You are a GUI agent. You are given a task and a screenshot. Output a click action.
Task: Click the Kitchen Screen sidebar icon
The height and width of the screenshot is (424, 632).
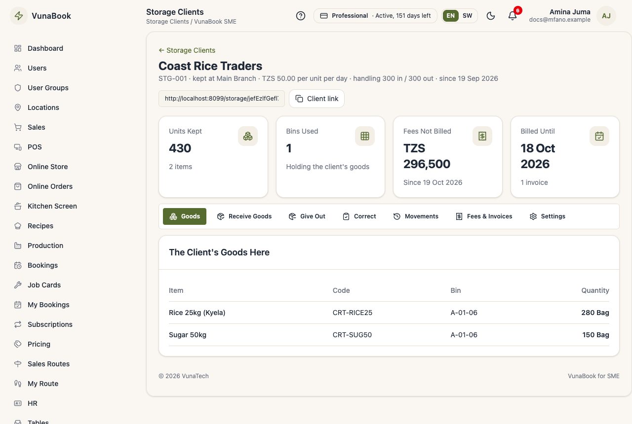tap(18, 206)
